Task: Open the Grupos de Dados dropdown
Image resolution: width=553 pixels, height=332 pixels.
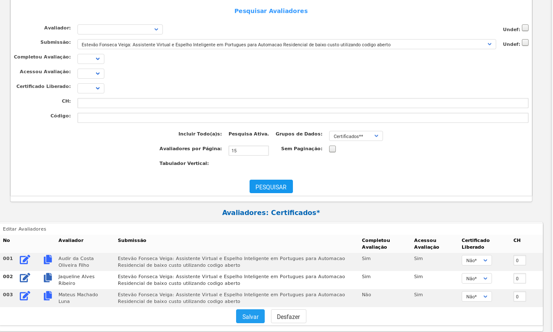Action: click(356, 136)
